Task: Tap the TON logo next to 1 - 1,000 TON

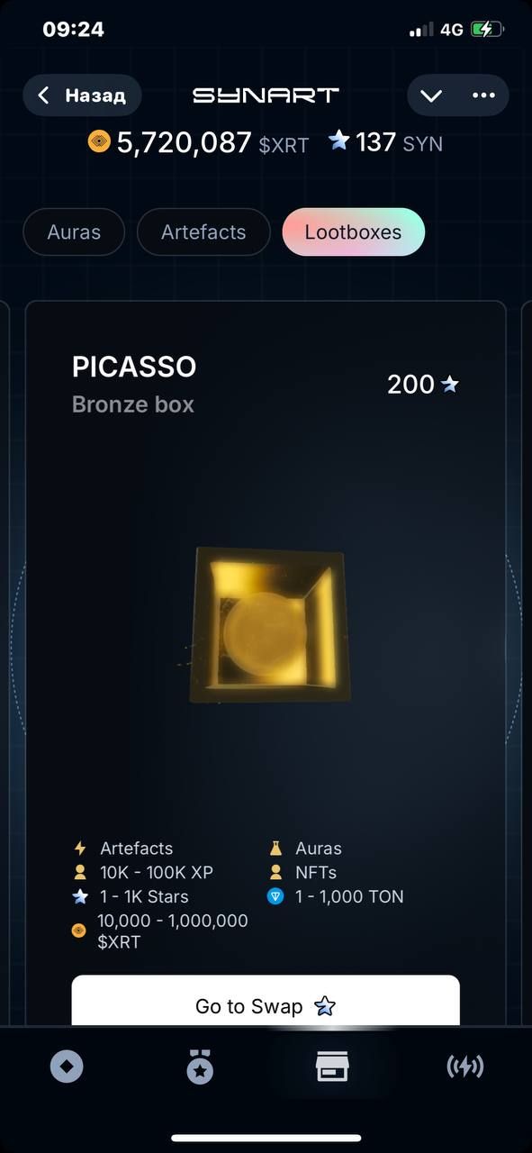Action: tap(276, 896)
